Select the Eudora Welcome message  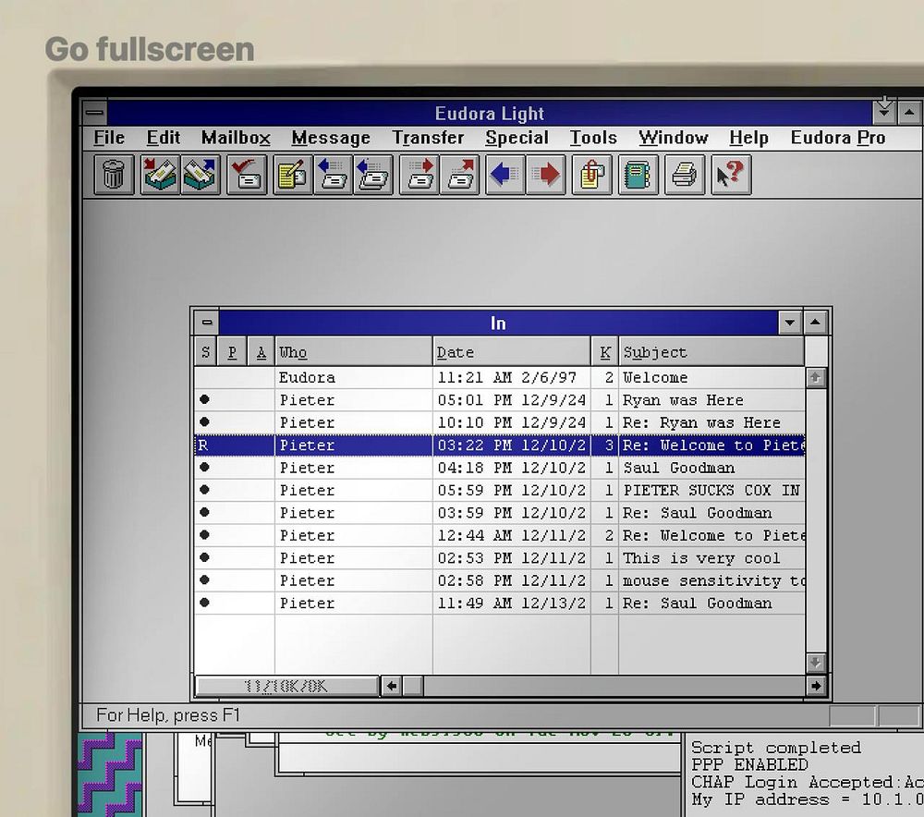click(499, 377)
